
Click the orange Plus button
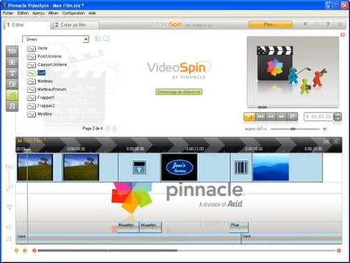(270, 25)
